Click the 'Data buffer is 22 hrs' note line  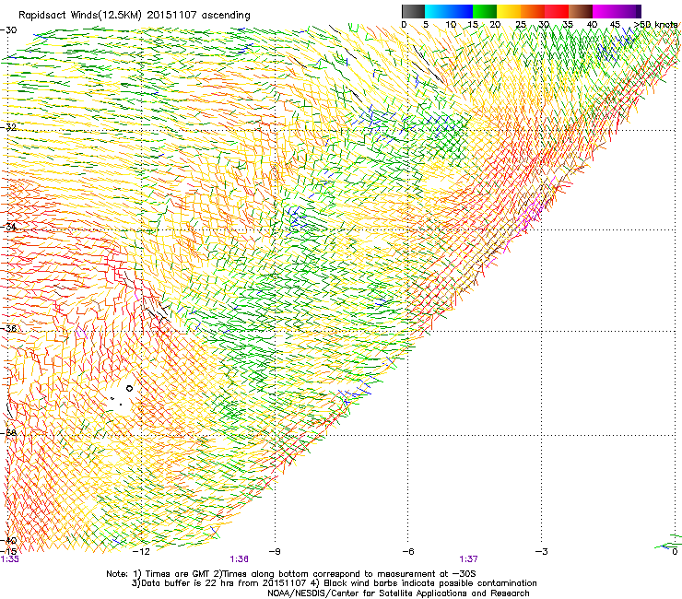tap(334, 583)
